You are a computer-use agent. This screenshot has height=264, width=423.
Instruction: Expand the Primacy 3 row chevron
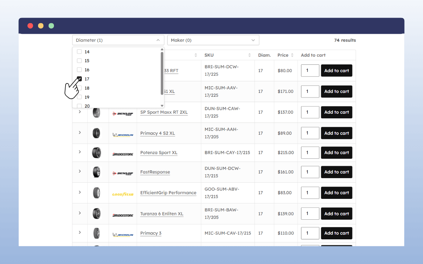tap(80, 232)
